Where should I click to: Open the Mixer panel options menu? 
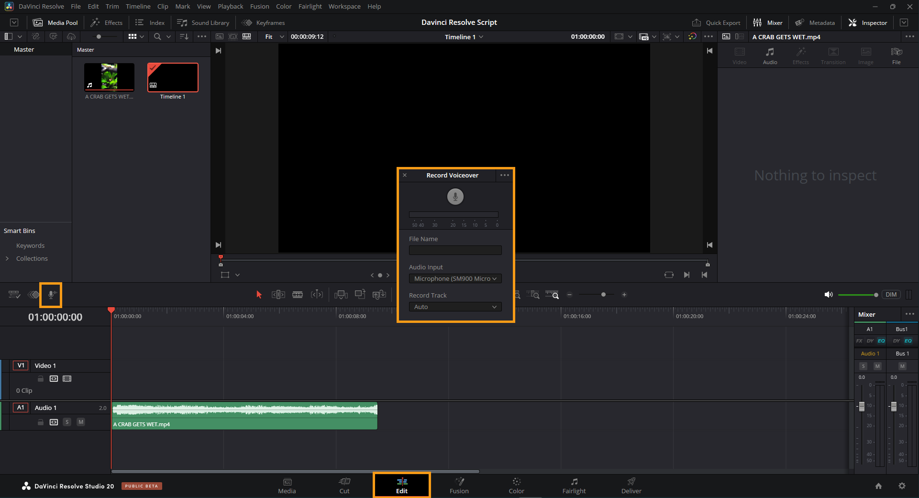(909, 314)
